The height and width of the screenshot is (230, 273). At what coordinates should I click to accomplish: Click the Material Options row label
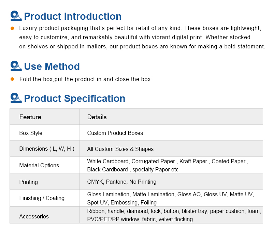(x=39, y=165)
